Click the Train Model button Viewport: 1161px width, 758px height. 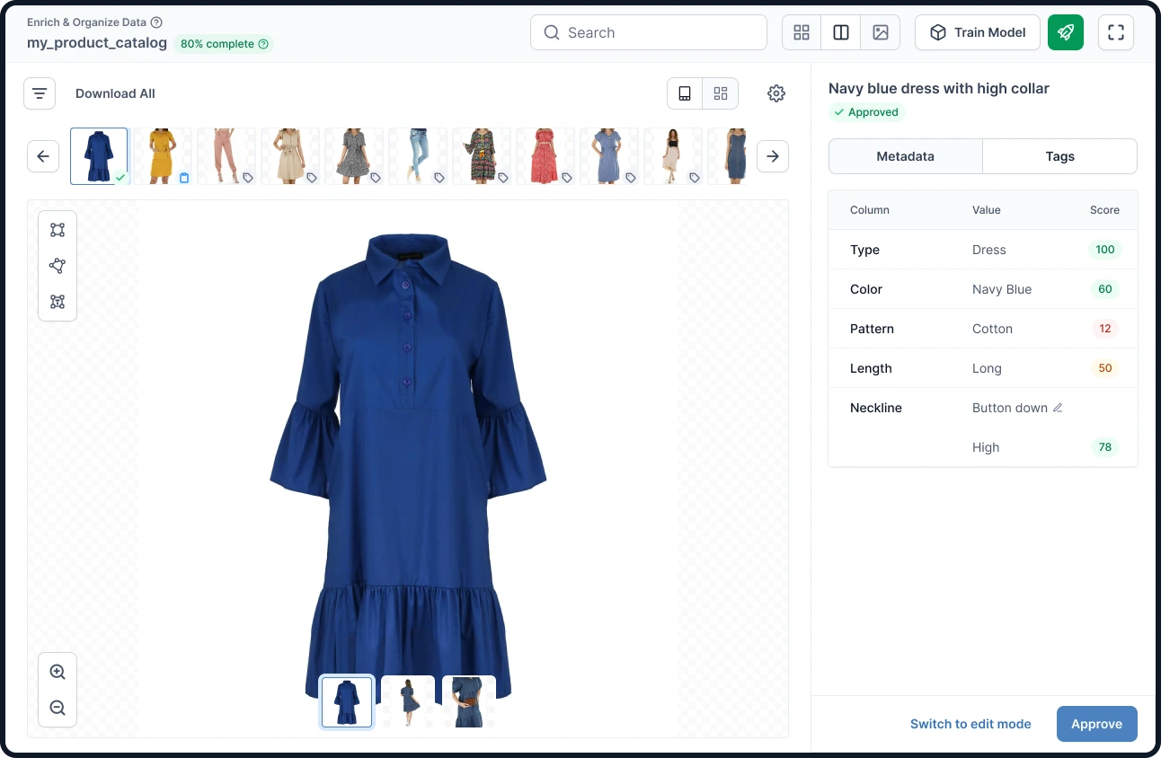point(978,32)
